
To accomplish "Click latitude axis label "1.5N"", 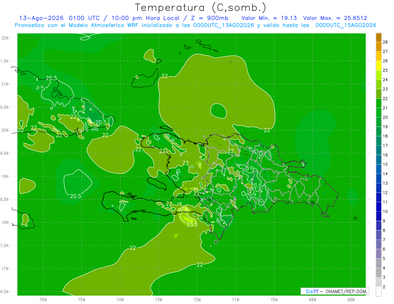I will [5, 61].
